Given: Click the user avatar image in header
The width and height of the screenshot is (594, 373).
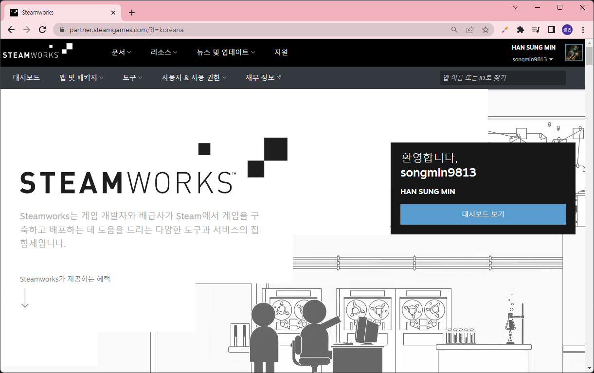Looking at the screenshot, I should point(574,53).
